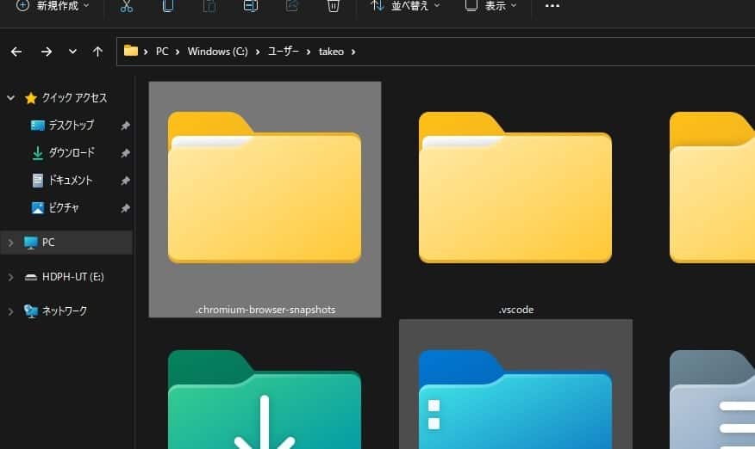Expand the HDPH-UT (E:) node
The image size is (755, 449).
(10, 277)
